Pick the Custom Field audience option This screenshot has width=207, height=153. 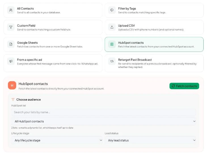53,27
